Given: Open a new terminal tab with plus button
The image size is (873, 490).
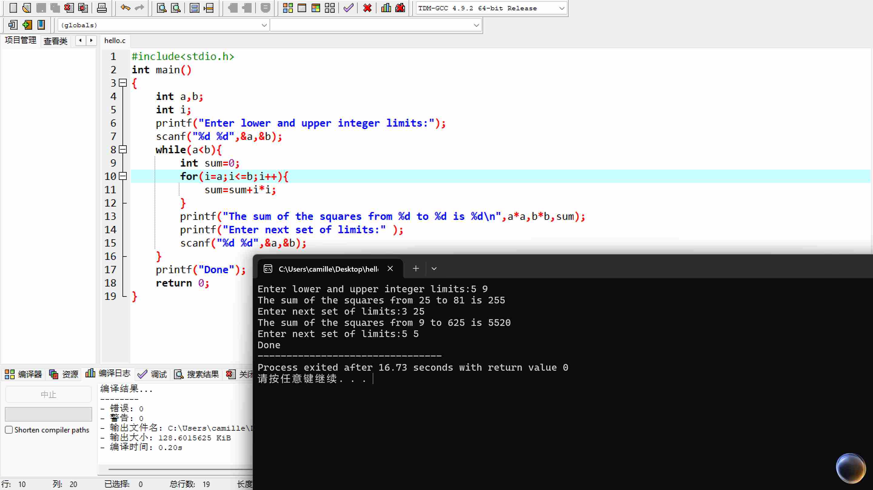Looking at the screenshot, I should coord(416,269).
